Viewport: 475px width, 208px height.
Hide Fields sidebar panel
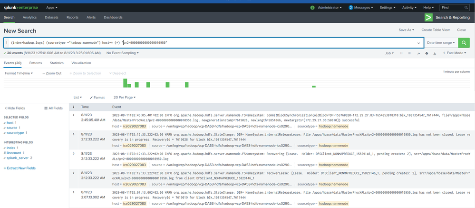point(15,108)
